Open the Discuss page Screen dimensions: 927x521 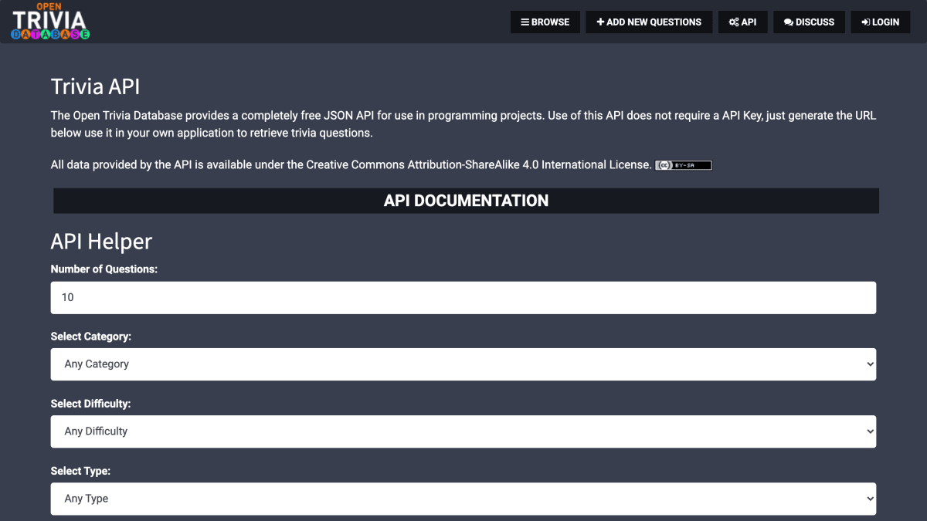(x=809, y=22)
